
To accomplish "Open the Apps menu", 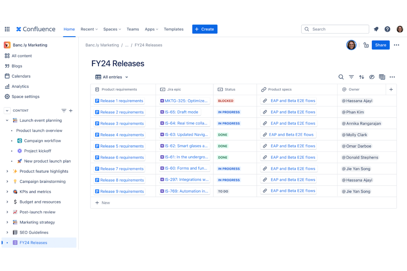I will pos(152,29).
